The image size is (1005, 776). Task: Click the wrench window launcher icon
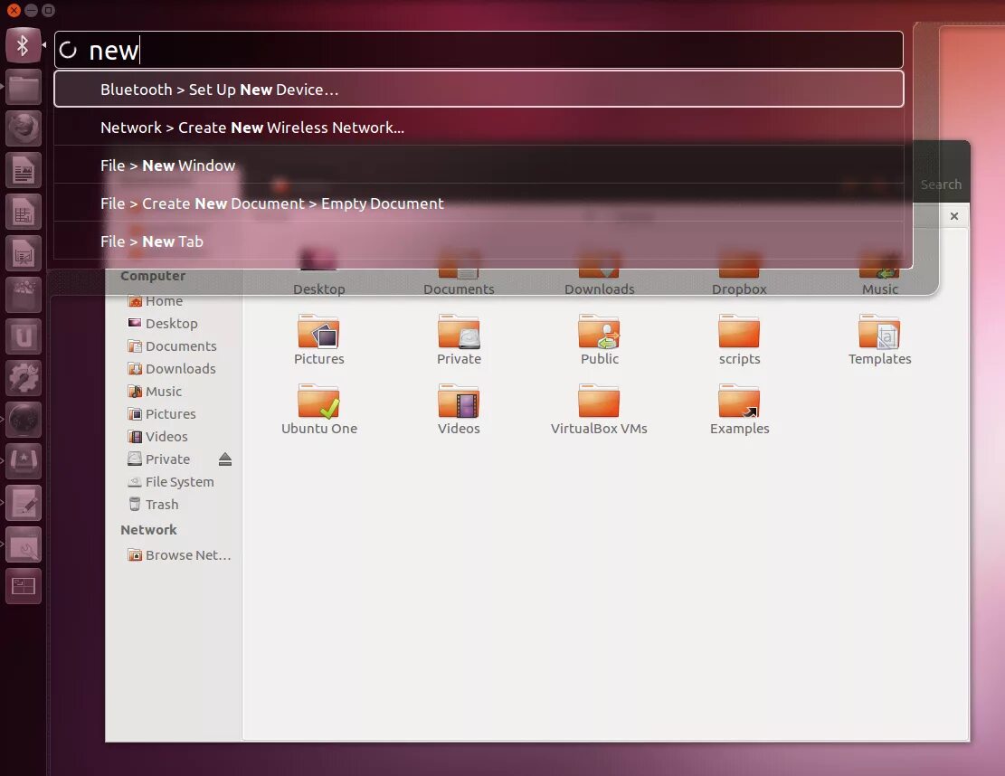[x=24, y=544]
